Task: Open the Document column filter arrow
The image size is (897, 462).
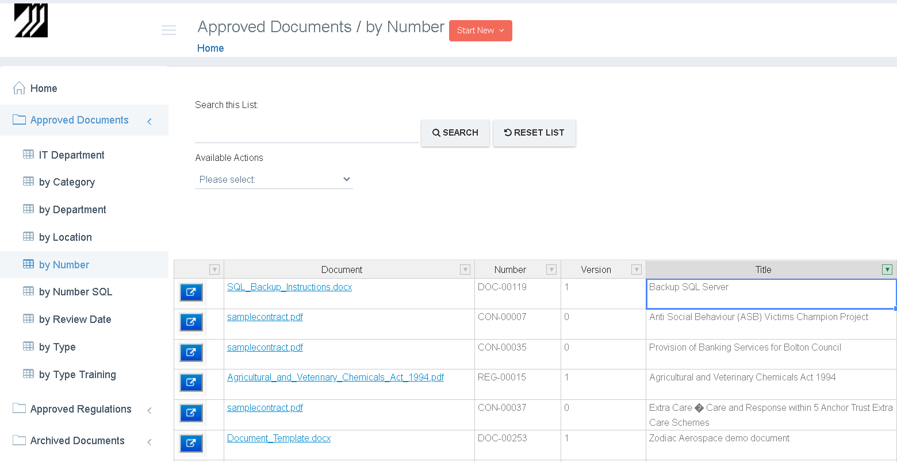Action: [465, 269]
